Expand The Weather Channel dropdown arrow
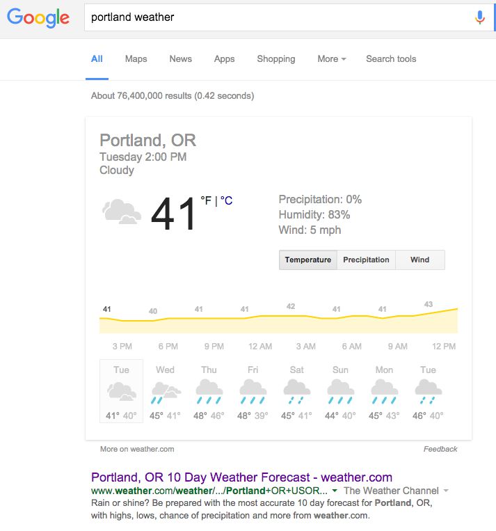Viewport: 496px width, 531px height. [446, 491]
